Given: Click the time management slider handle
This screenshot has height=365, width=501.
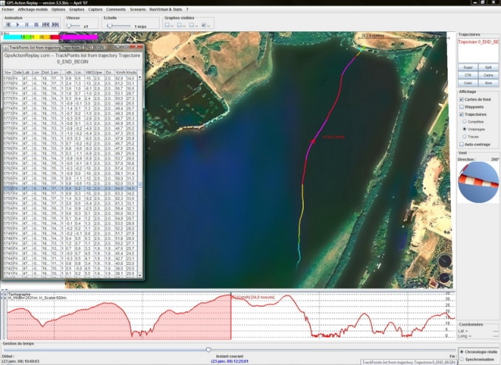Looking at the screenshot, I should (208, 349).
